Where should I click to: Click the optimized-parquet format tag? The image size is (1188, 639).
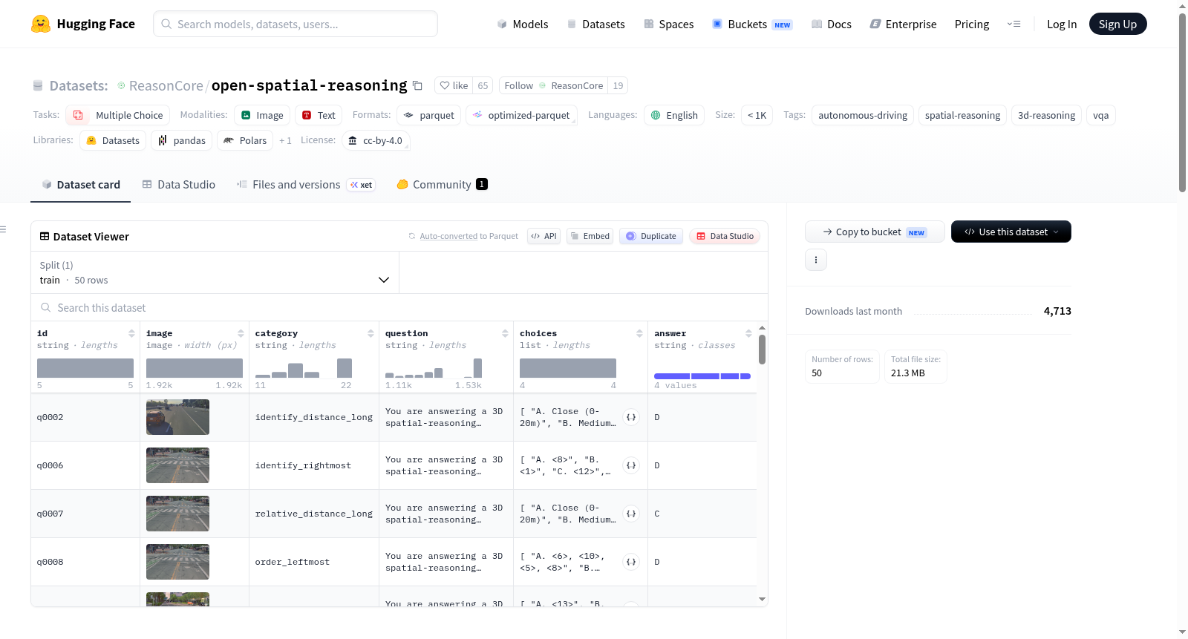tap(521, 115)
